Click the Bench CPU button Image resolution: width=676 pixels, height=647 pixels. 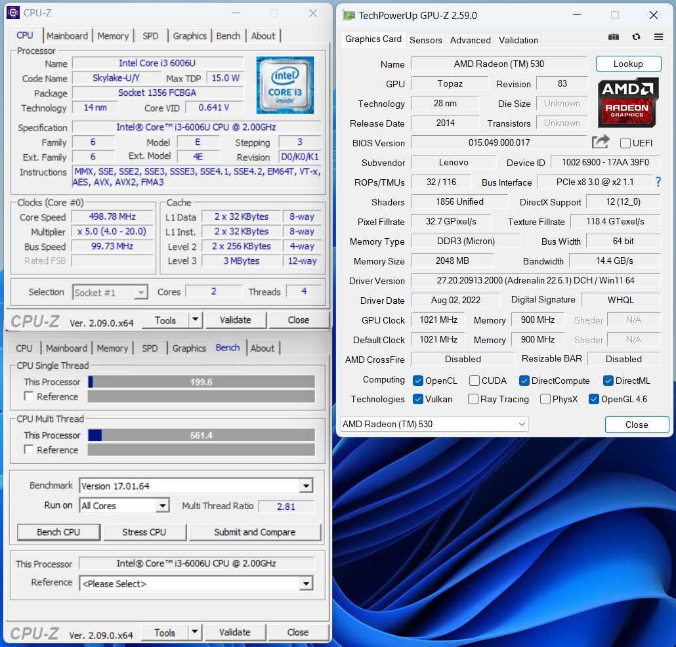point(58,532)
